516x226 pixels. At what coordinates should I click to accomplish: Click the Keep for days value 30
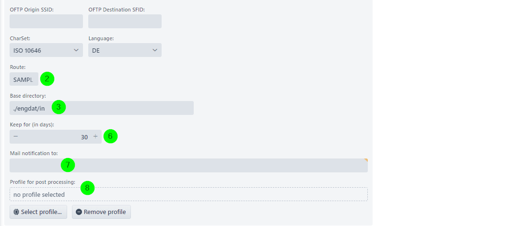[x=84, y=137]
